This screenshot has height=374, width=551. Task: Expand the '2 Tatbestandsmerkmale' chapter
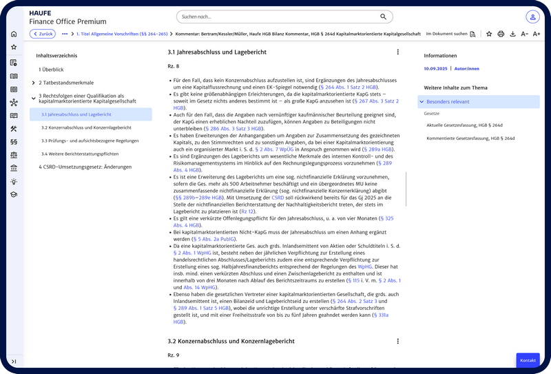(33, 83)
